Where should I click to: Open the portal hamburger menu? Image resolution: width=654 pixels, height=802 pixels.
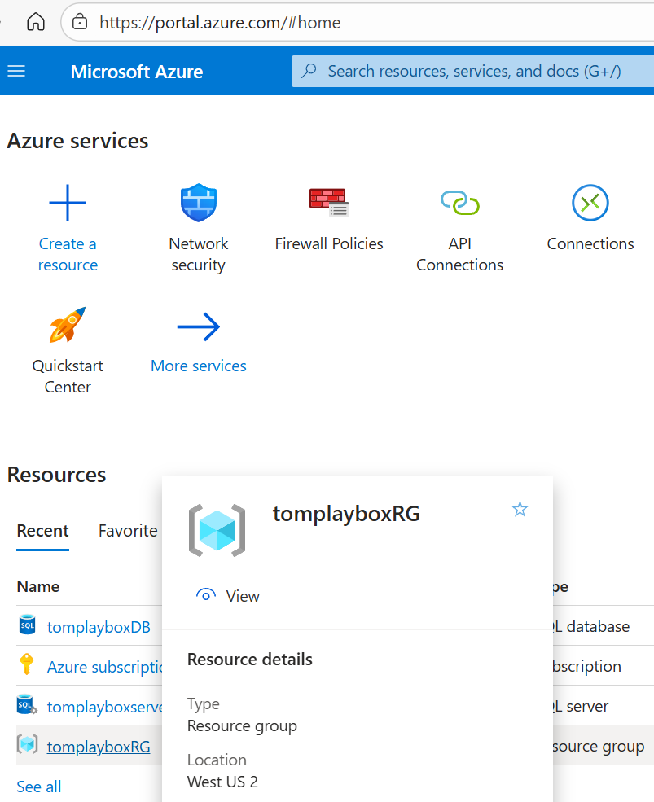tap(16, 71)
